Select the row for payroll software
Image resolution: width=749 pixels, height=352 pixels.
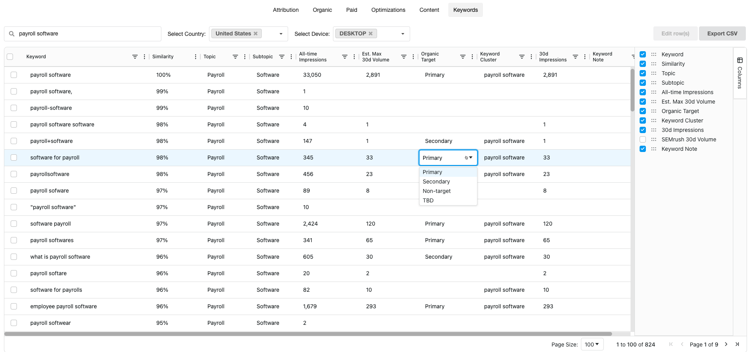coord(14,75)
